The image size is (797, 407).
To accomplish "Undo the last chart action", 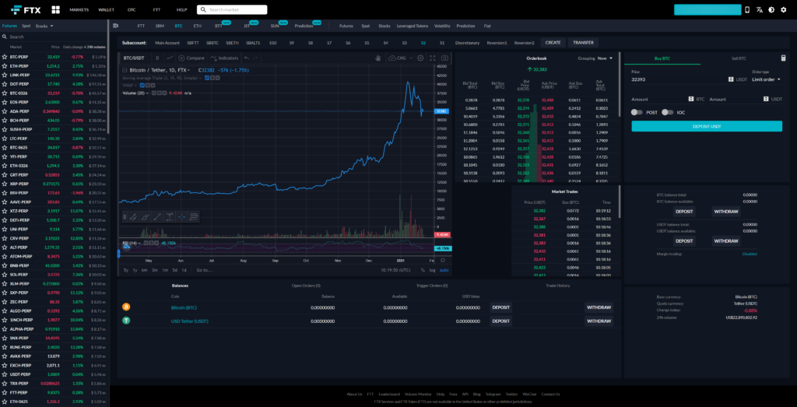I will pos(247,58).
